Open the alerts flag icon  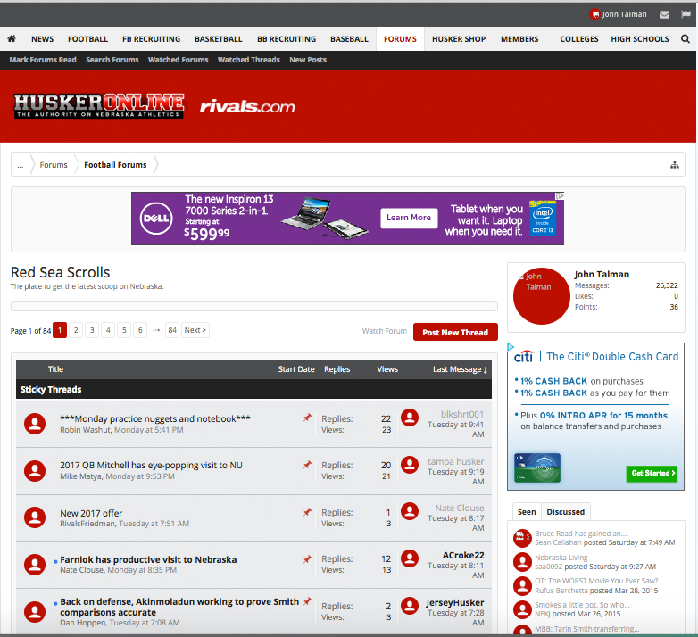[686, 14]
